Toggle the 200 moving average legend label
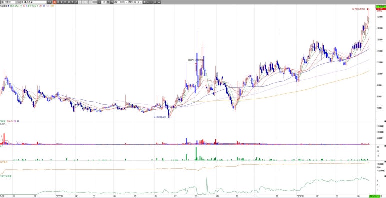 (52, 5)
